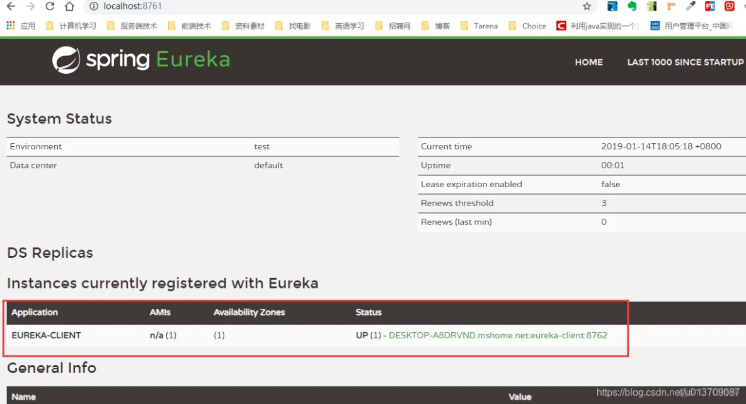Open the 找电影 bookmark folder

293,26
